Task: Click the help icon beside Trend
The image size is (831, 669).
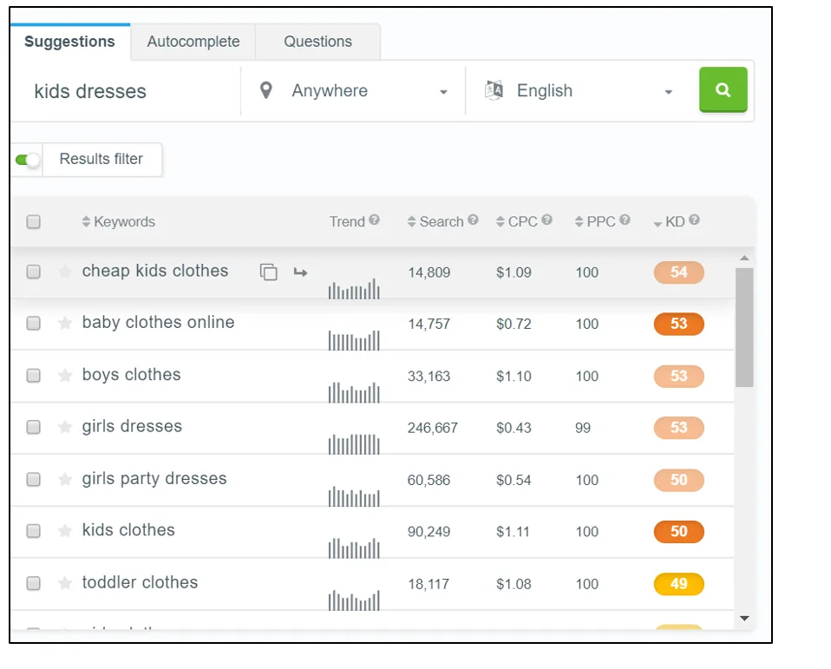Action: [373, 221]
